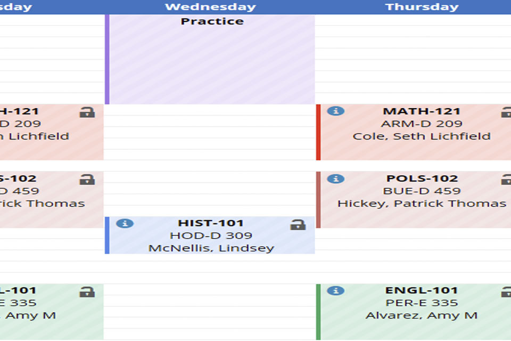
Task: Click the purple bar of Practice block
Action: click(107, 59)
